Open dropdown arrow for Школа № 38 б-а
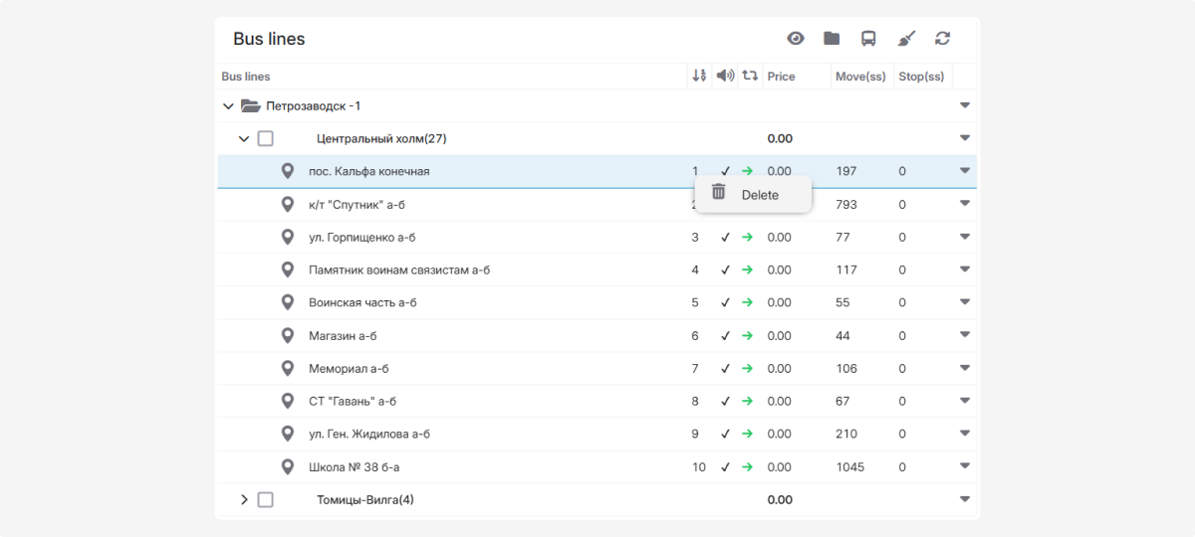Viewport: 1195px width, 537px height. (x=964, y=466)
